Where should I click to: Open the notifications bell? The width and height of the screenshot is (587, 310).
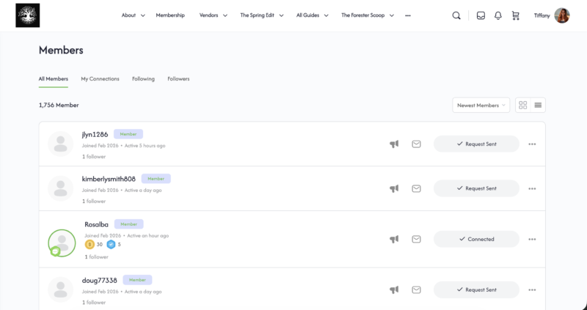(498, 15)
